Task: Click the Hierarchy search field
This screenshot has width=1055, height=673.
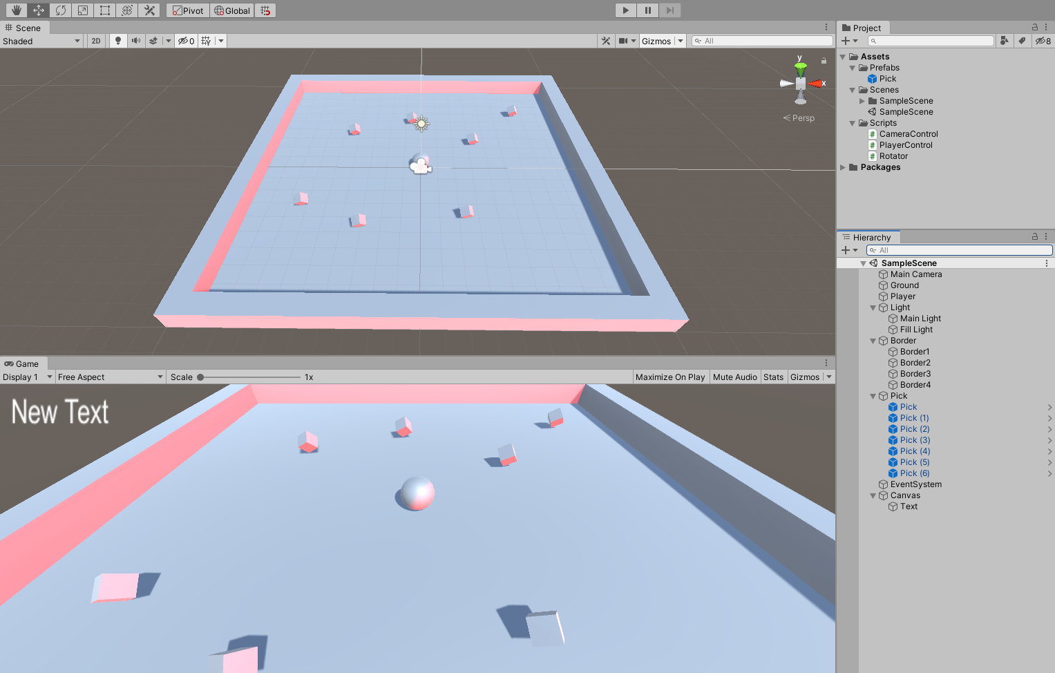Action: click(959, 250)
